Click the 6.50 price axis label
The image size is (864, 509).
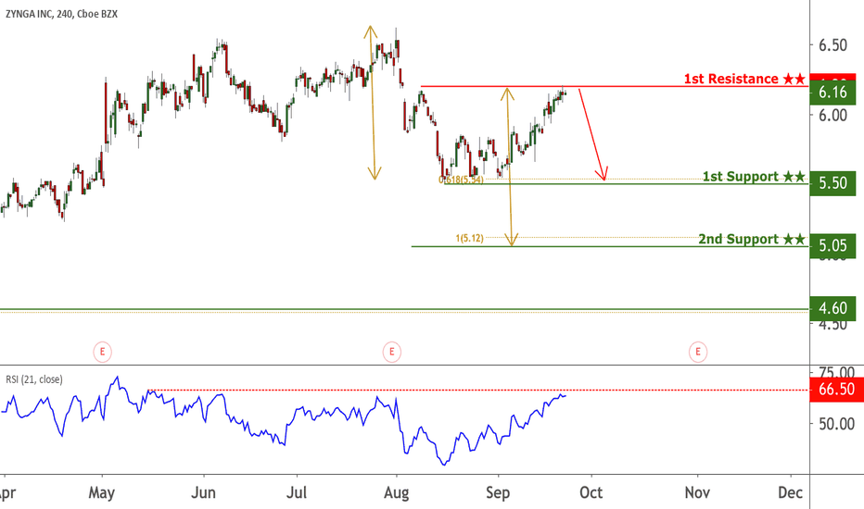(832, 45)
